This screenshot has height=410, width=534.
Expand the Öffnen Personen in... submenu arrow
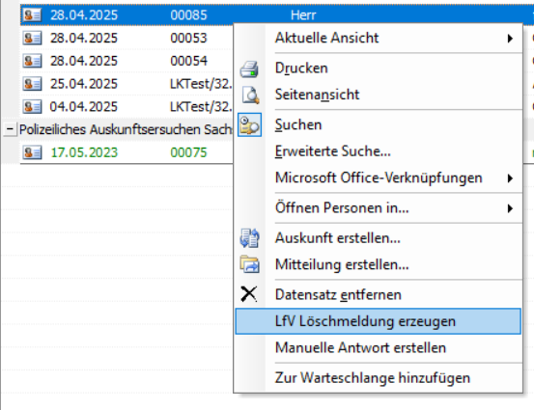(510, 207)
